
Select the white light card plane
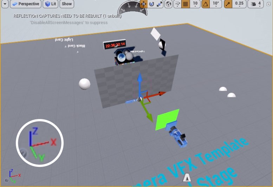tap(155, 34)
